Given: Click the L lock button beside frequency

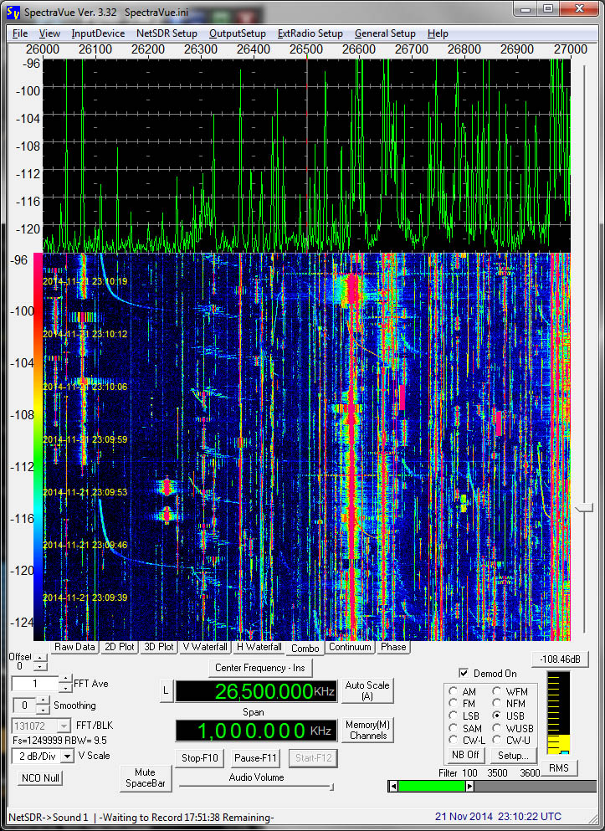Looking at the screenshot, I should [166, 690].
